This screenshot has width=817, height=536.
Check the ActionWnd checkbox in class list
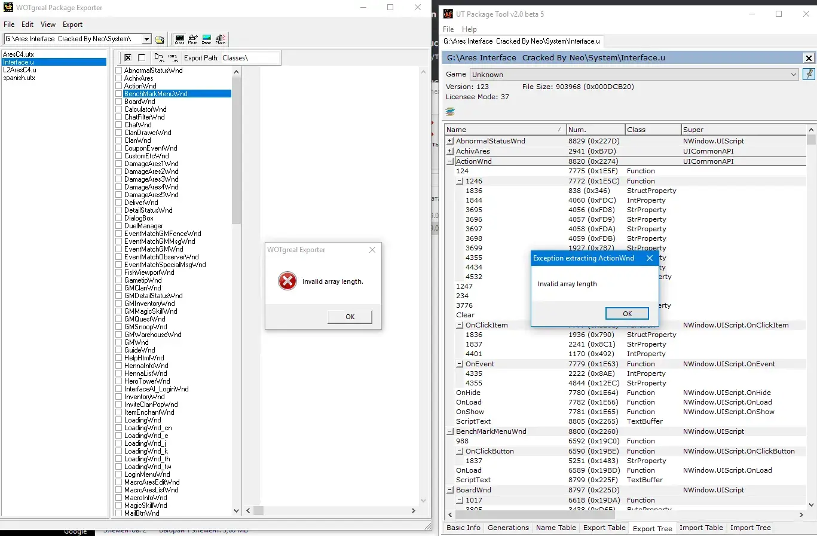tap(119, 86)
